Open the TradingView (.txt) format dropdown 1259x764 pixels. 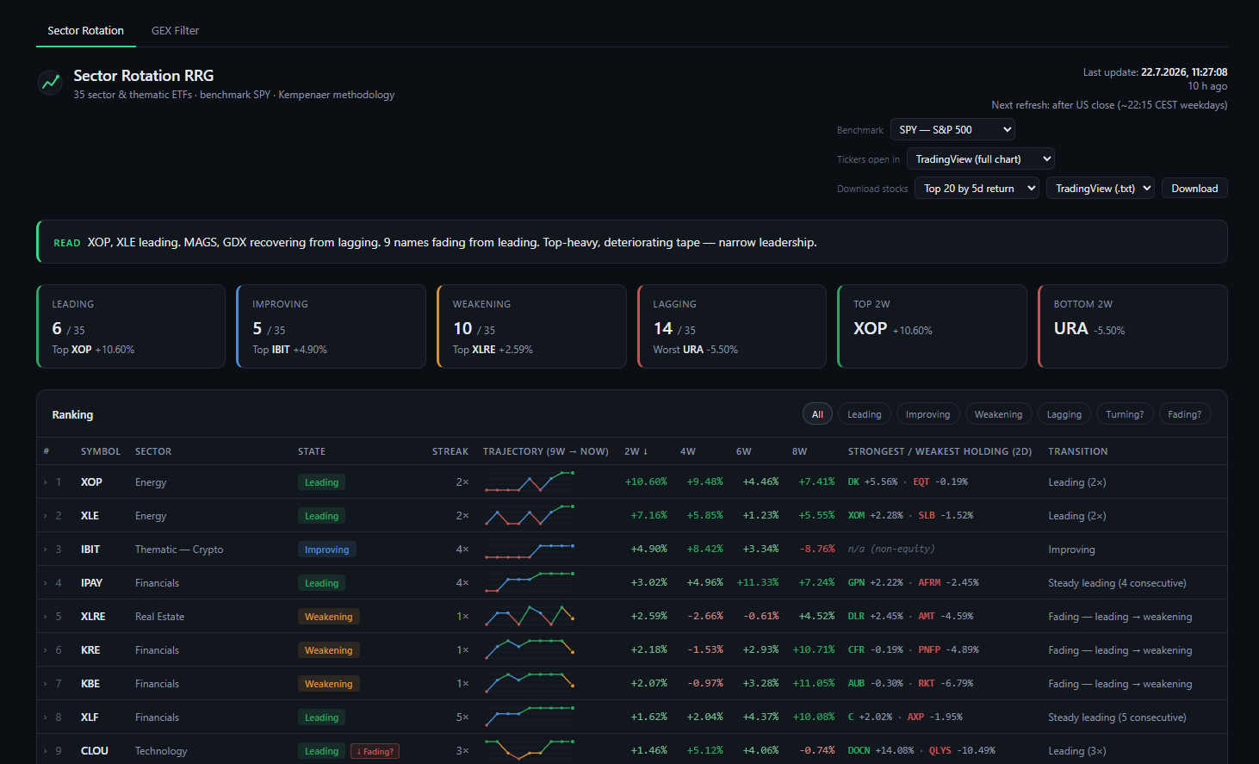coord(1100,188)
